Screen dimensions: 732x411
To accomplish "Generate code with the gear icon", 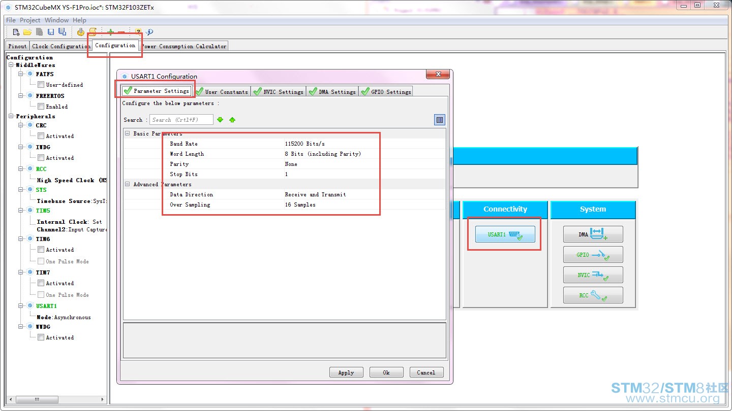I will (80, 32).
